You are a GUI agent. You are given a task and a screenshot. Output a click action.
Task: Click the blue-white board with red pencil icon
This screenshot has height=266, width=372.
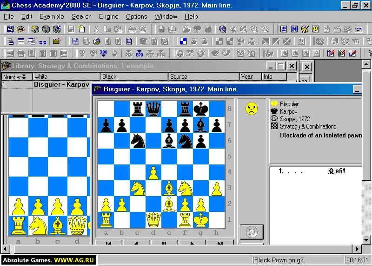pyautogui.click(x=352, y=53)
